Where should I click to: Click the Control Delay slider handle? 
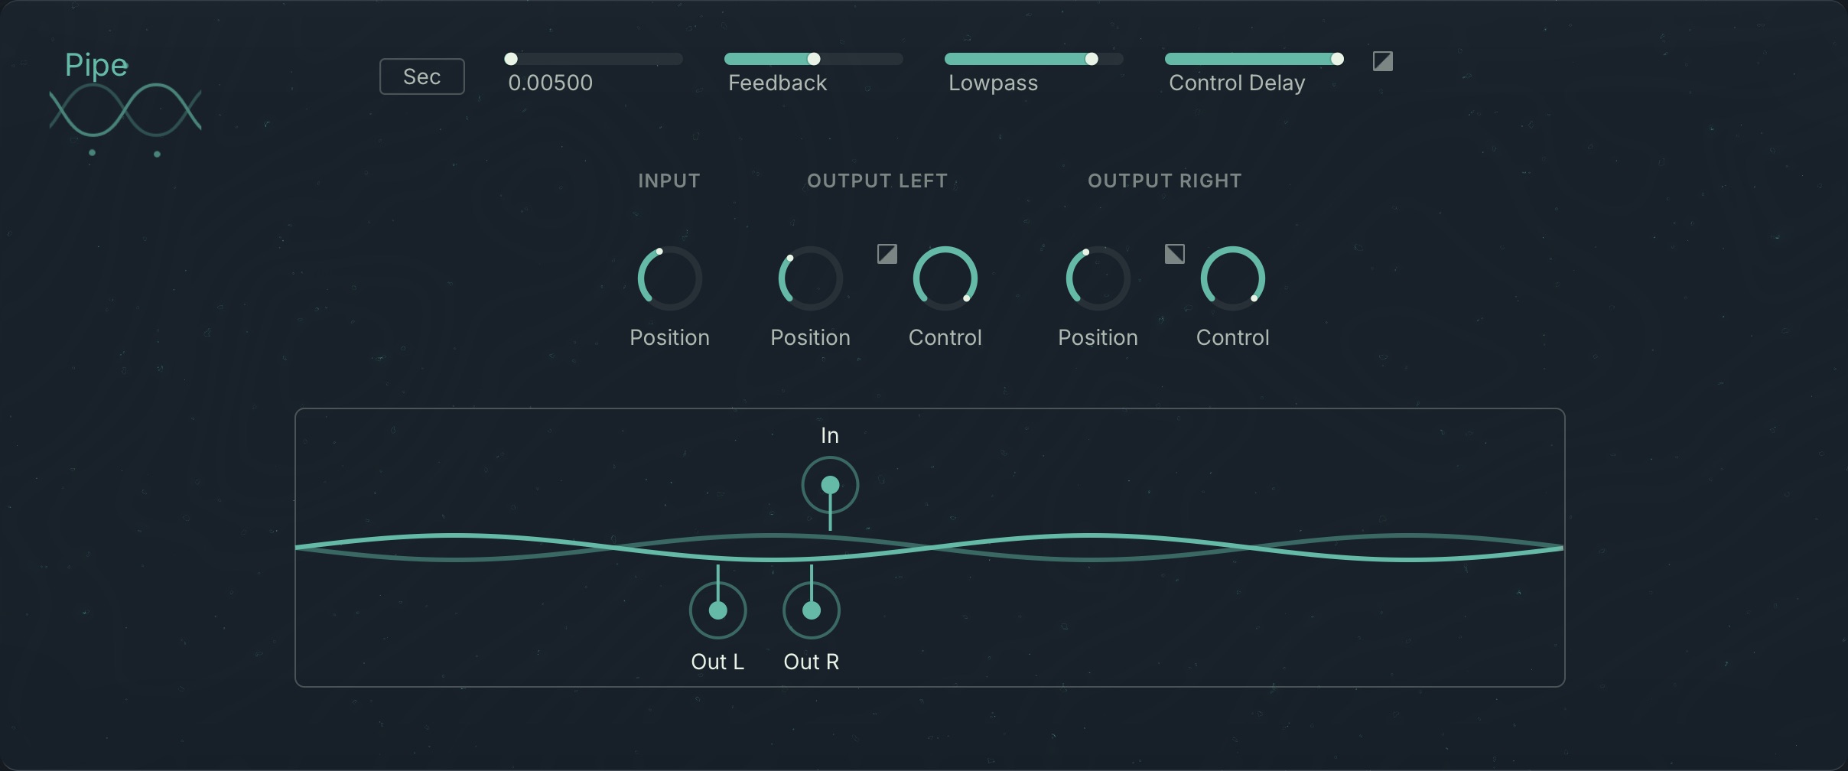(1336, 58)
